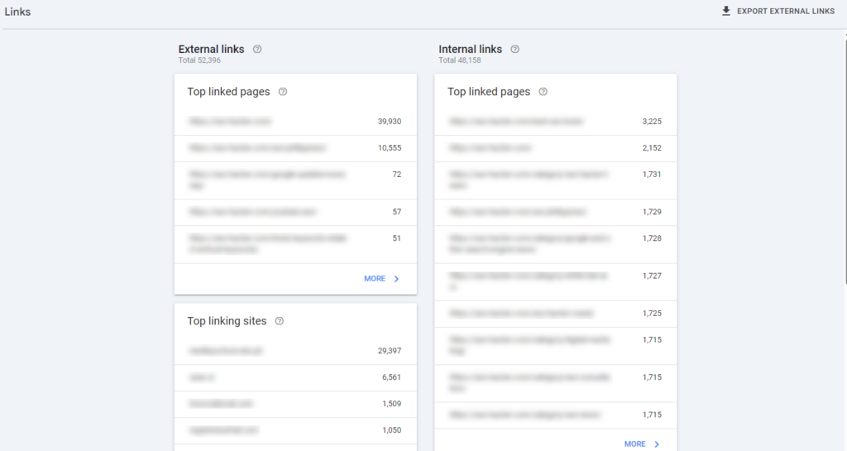Open the external page row showing 72 links
847x451 pixels.
click(295, 180)
